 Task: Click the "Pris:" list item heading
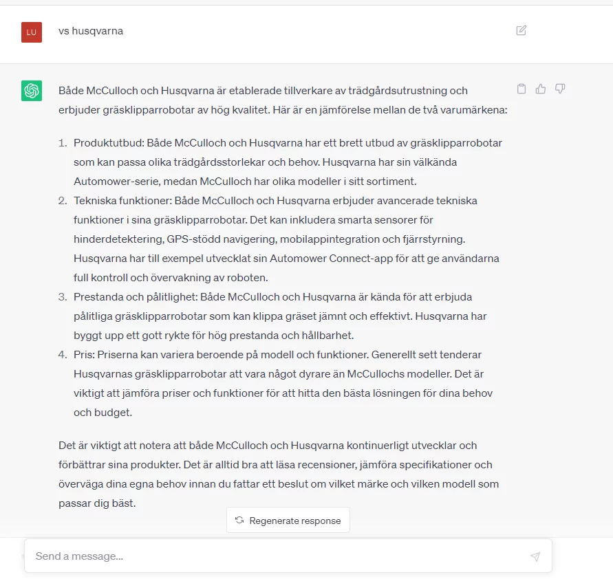click(85, 355)
